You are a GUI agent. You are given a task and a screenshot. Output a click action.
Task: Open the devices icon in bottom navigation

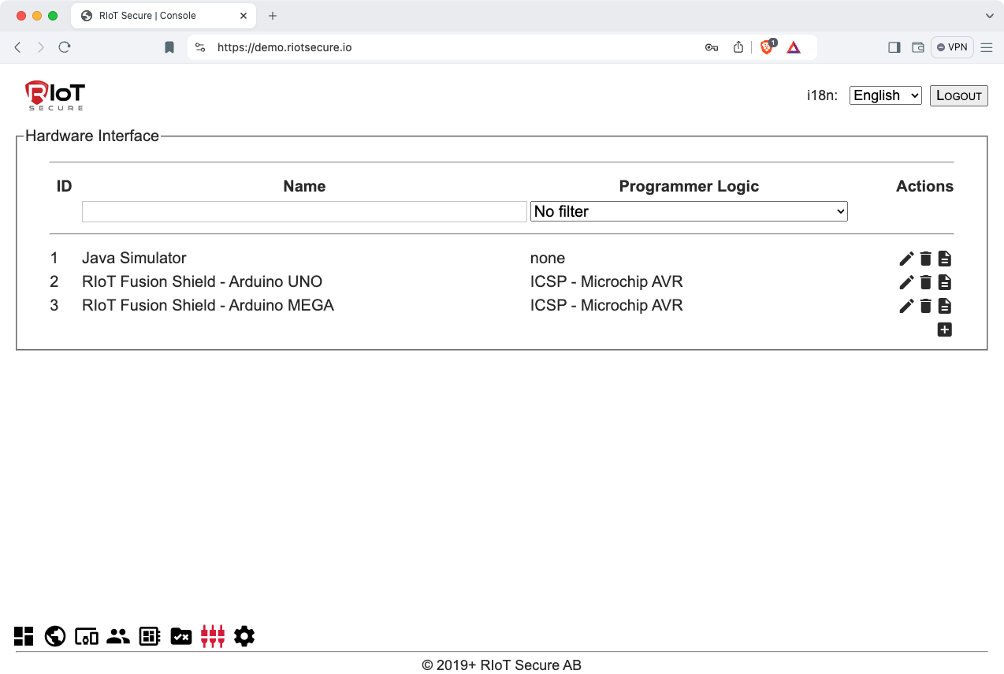[87, 636]
